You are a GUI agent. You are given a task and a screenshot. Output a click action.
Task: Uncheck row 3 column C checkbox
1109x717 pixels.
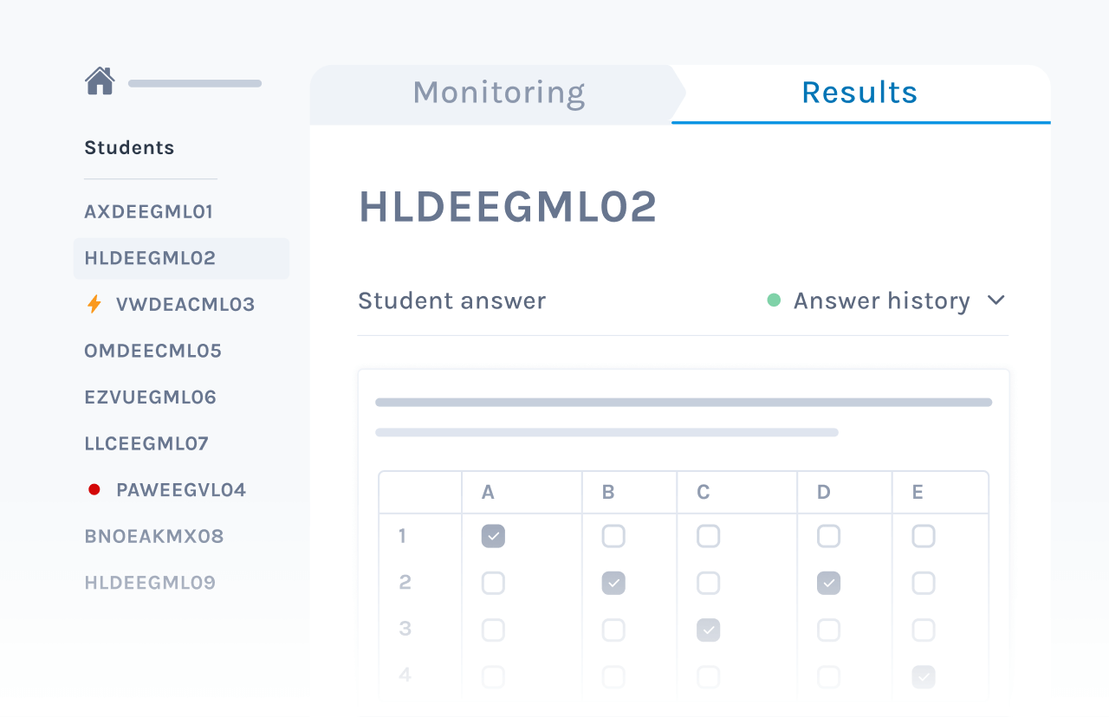708,630
